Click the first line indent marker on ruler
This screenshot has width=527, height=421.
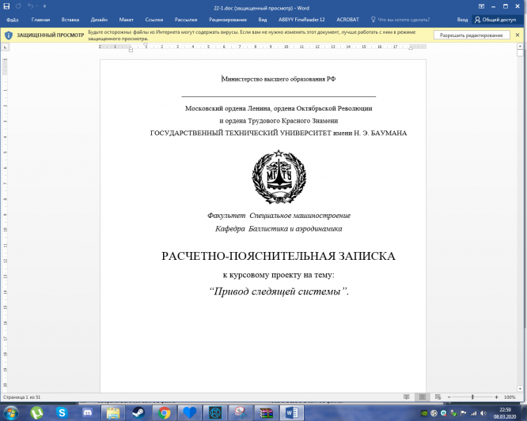coord(146,44)
